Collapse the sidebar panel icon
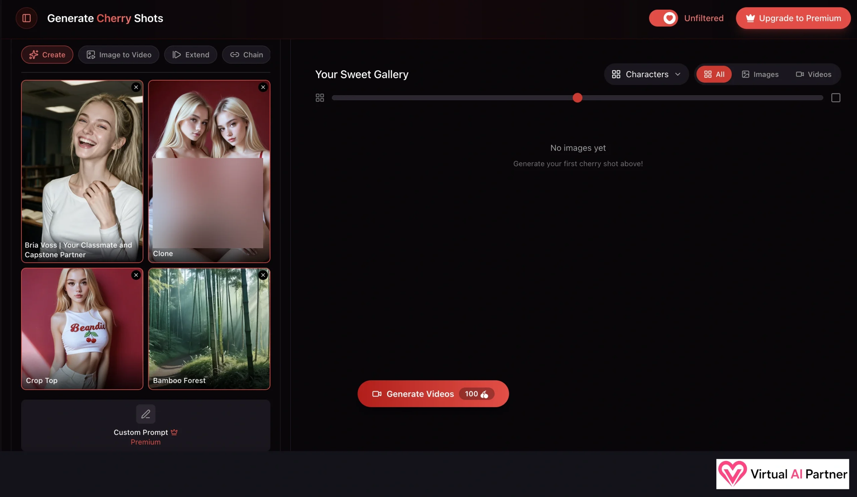The image size is (857, 497). [x=26, y=18]
